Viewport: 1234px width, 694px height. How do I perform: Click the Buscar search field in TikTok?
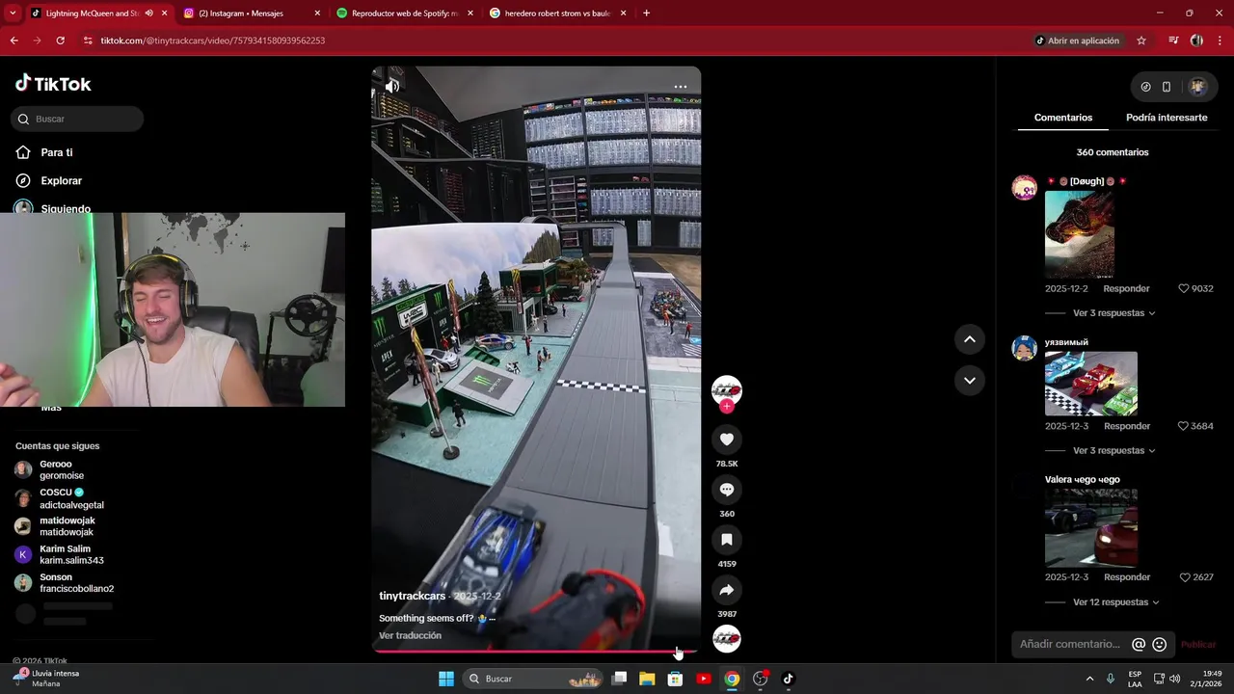coord(77,119)
